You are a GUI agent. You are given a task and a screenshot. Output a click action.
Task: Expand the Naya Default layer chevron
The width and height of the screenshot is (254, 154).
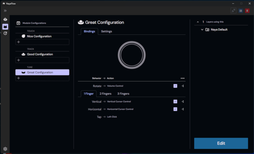(202, 29)
